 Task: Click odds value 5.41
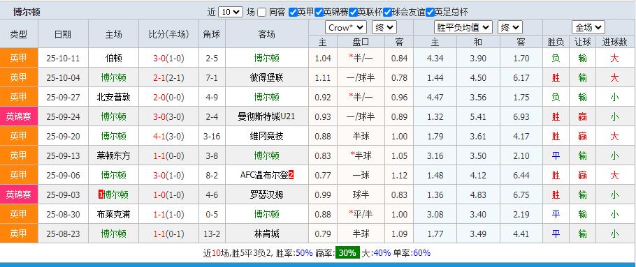click(478, 117)
